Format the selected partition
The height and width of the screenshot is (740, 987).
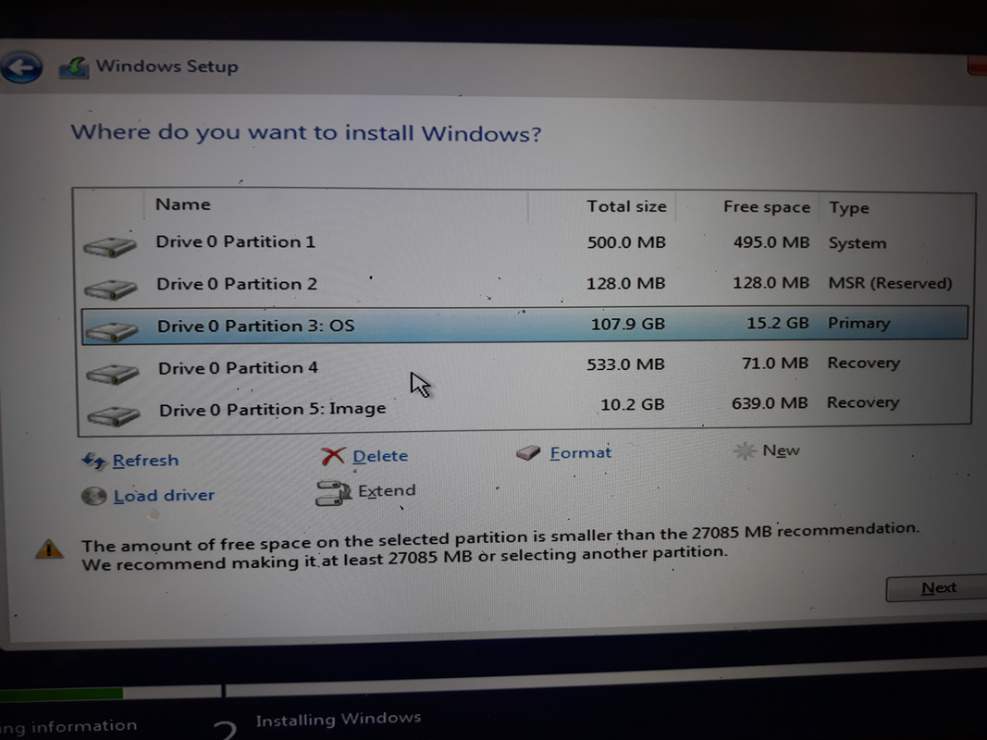[580, 452]
